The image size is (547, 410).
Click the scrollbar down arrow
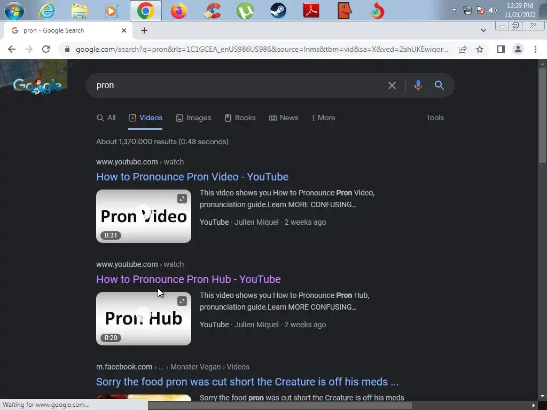pyautogui.click(x=542, y=396)
